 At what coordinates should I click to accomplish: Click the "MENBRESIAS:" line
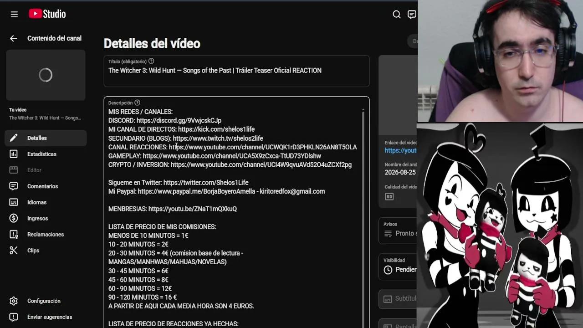click(x=173, y=209)
